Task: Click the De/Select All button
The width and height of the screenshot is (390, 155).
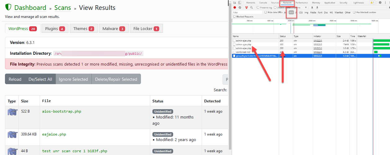Action: [40, 79]
